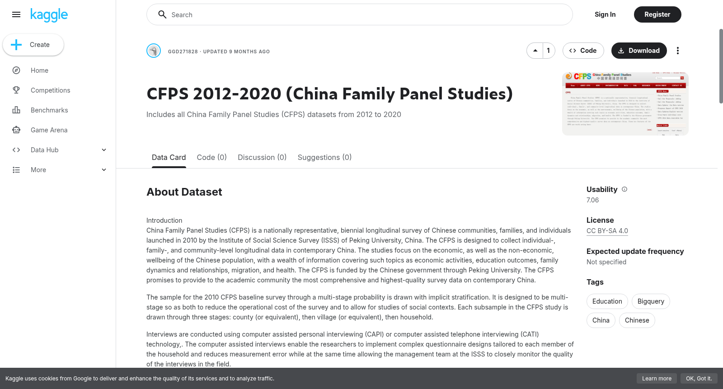Click the Kaggle logo

pos(49,15)
